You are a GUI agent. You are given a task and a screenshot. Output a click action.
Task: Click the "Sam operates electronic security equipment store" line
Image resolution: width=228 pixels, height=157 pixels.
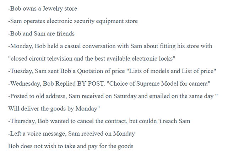point(73,21)
